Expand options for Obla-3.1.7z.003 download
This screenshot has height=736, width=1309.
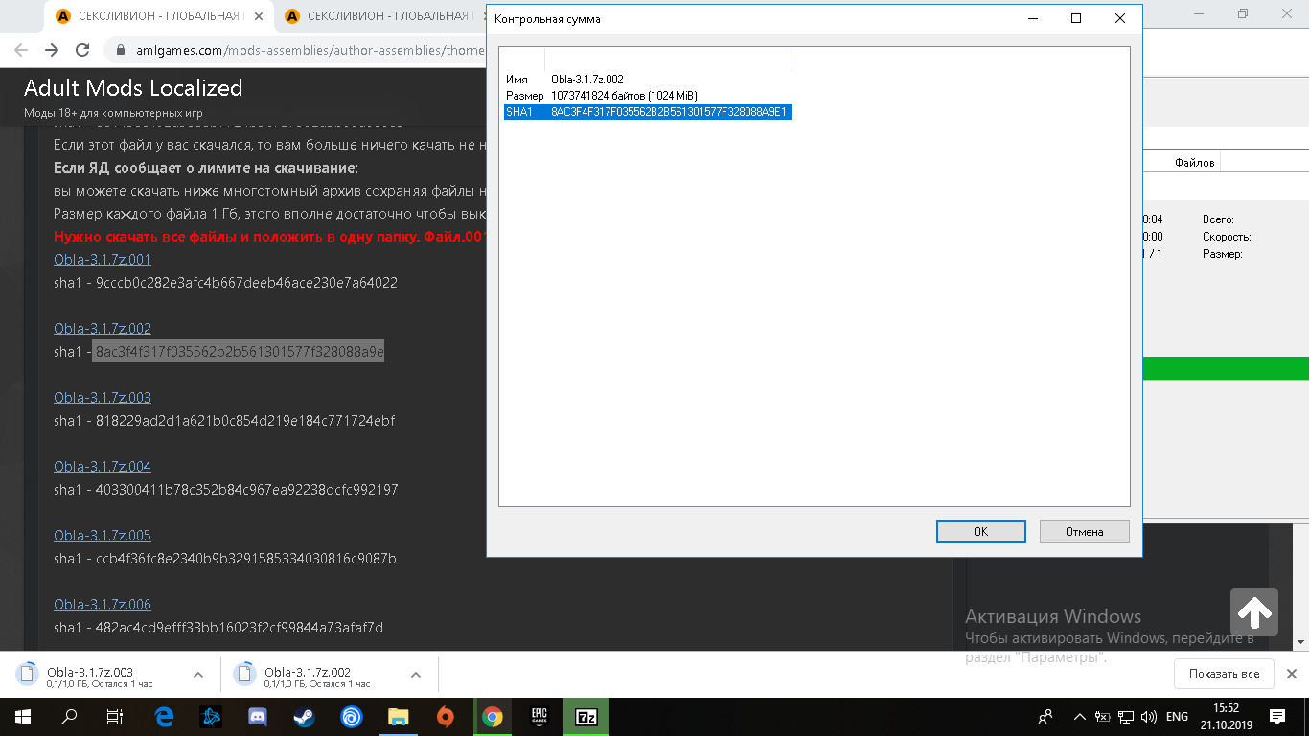198,675
